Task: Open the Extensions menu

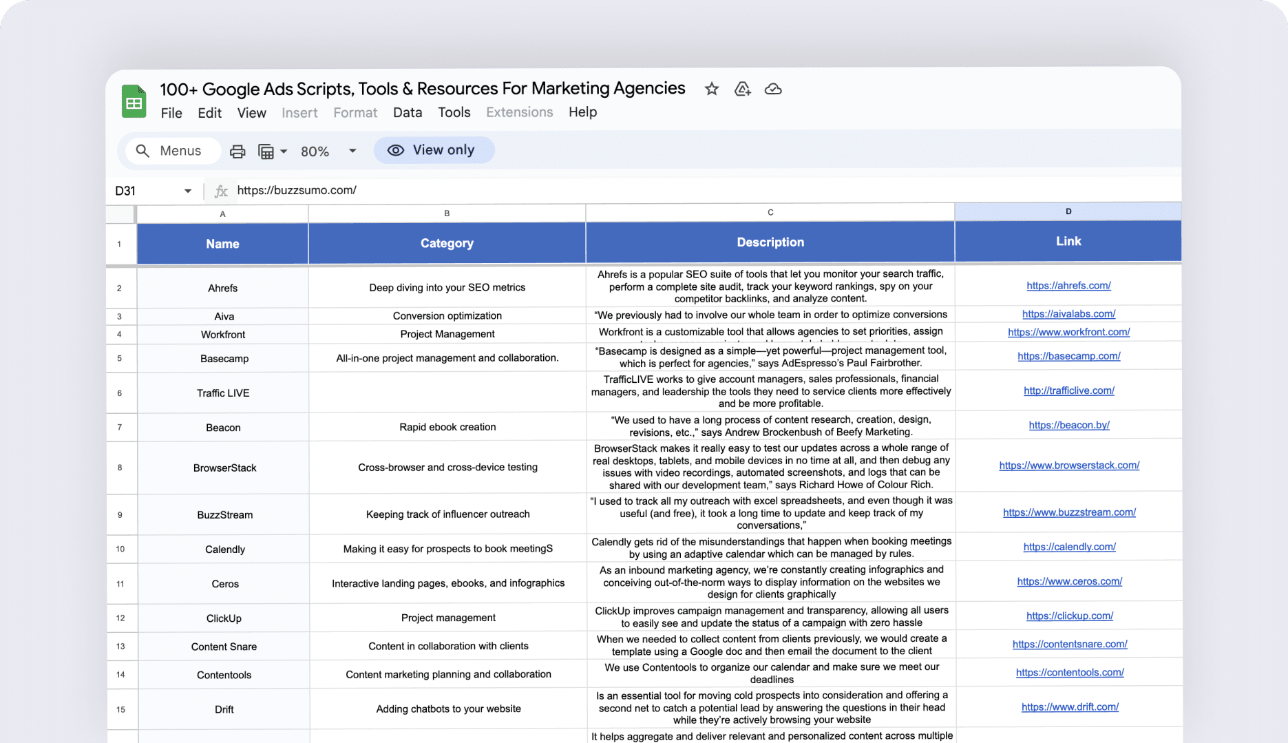Action: point(520,112)
